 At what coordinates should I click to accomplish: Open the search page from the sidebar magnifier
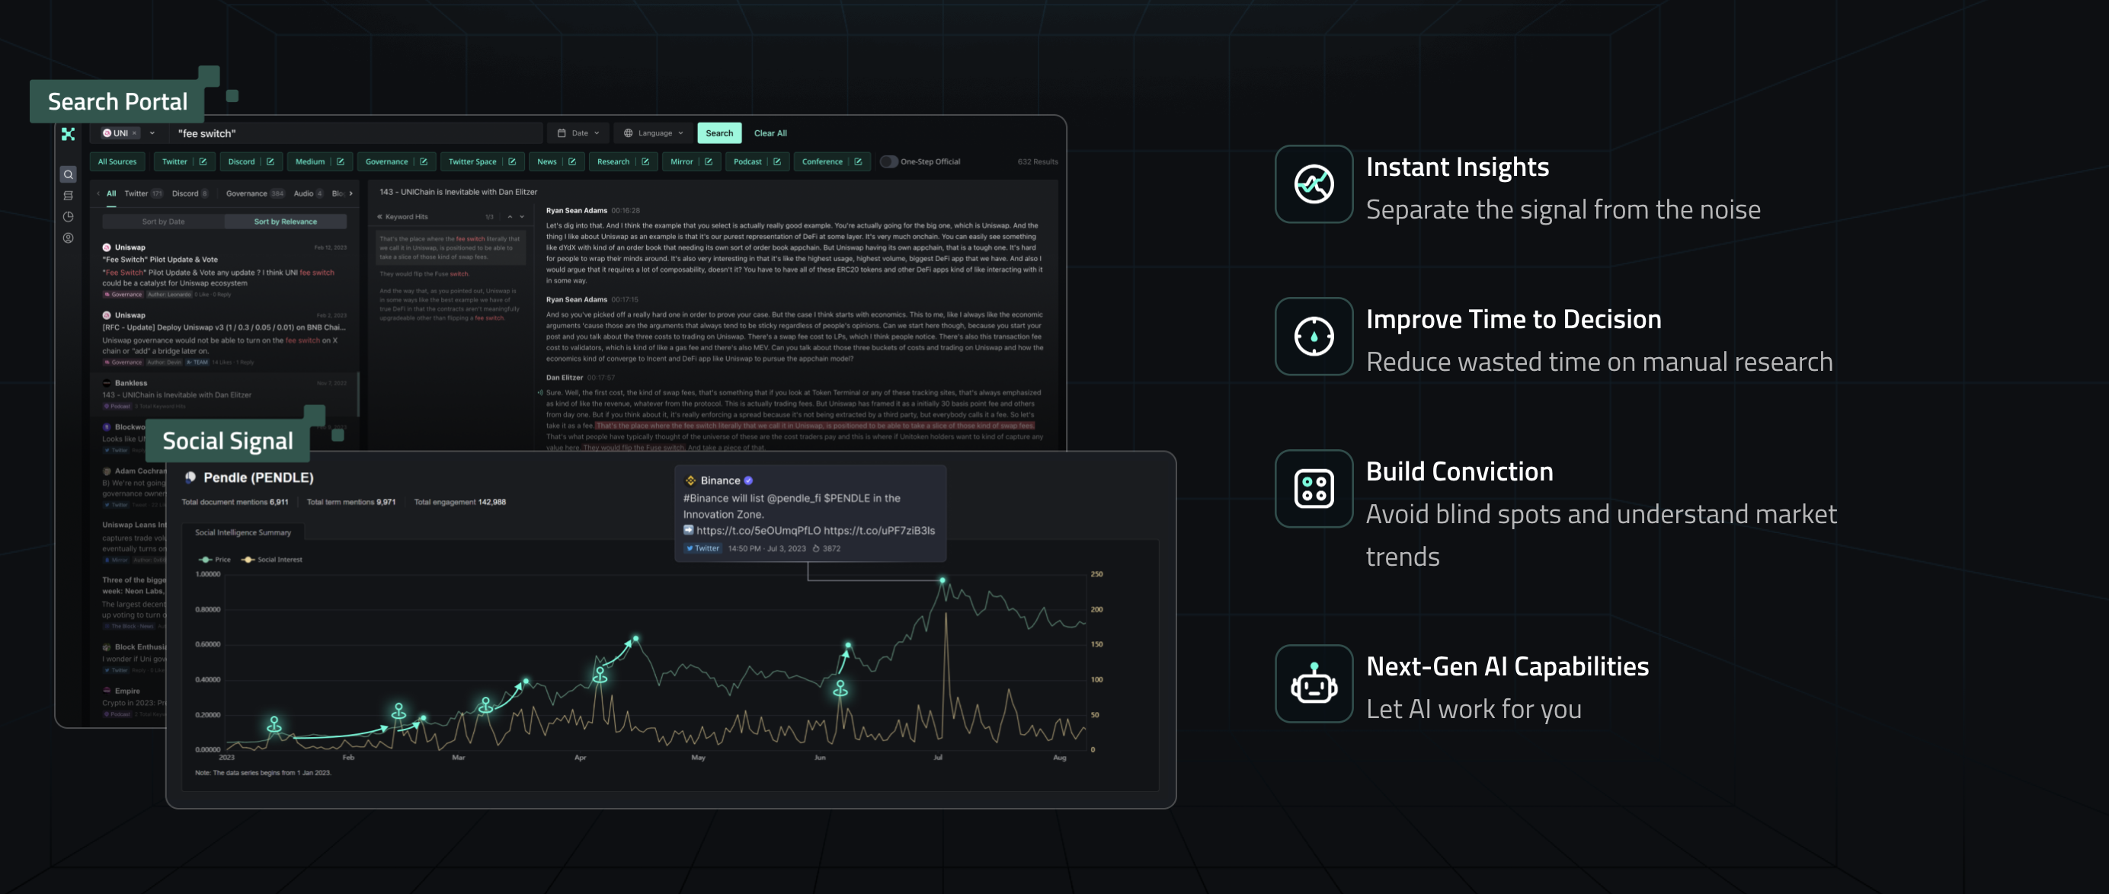coord(68,174)
